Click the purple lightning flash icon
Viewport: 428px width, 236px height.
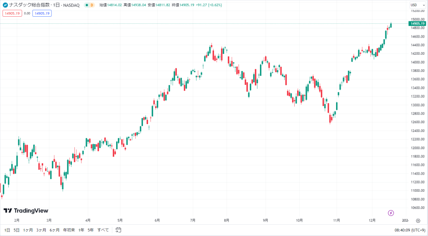click(391, 213)
